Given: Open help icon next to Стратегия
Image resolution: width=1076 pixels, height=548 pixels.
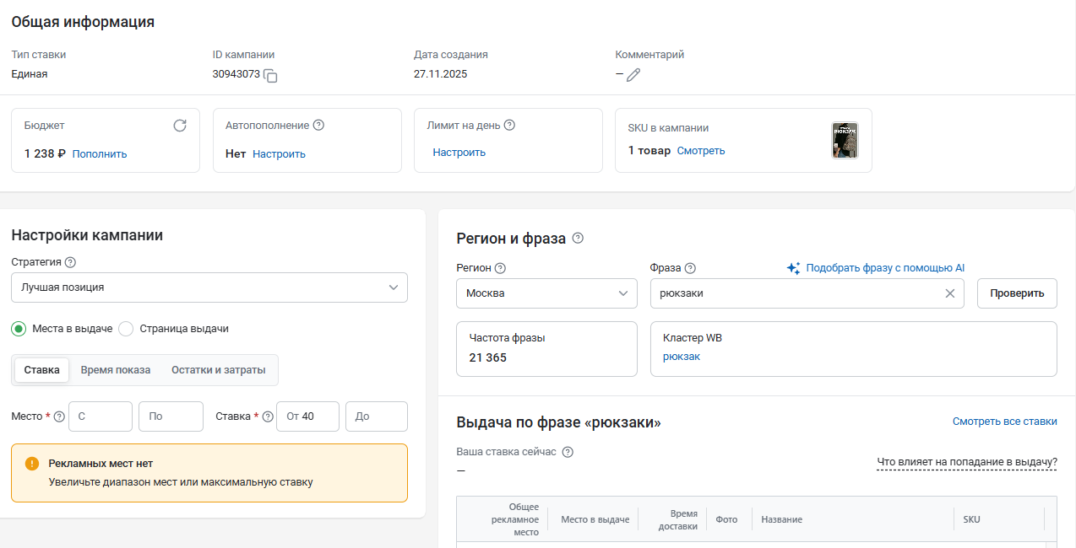Looking at the screenshot, I should [70, 262].
